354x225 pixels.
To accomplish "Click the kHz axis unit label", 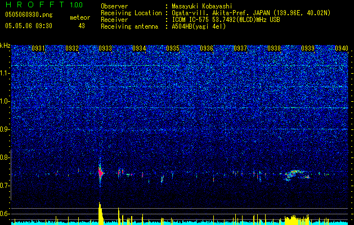I will (x=5, y=46).
